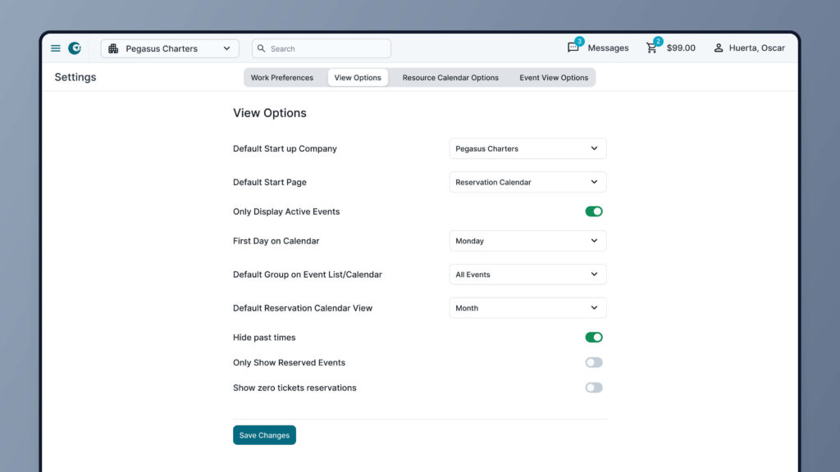Open the Resource Calendar Options tab
The image size is (840, 472).
point(450,78)
